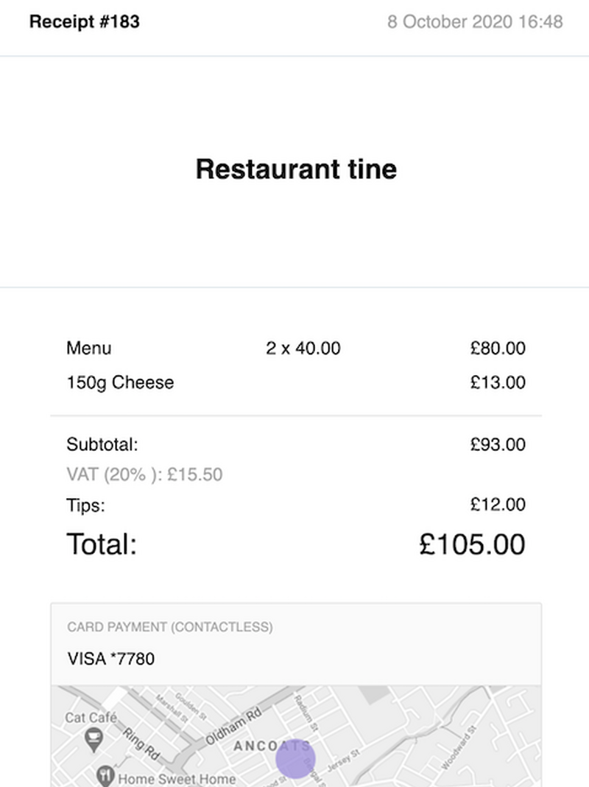Click the Menu price £80.00

point(498,348)
